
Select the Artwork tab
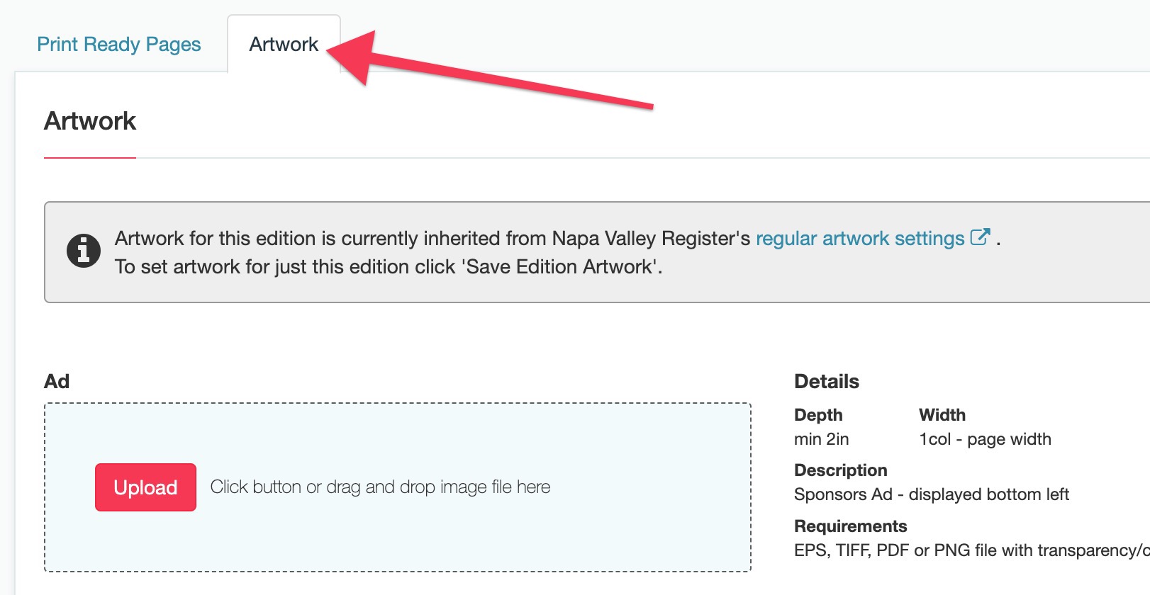tap(284, 44)
